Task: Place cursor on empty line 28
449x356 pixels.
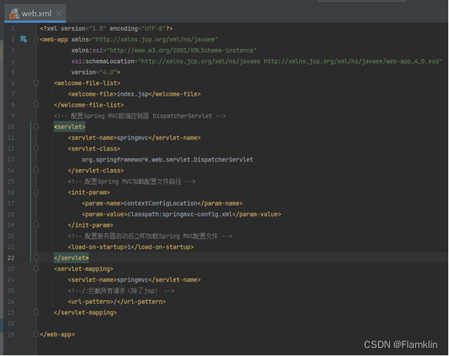Action: tap(242, 323)
